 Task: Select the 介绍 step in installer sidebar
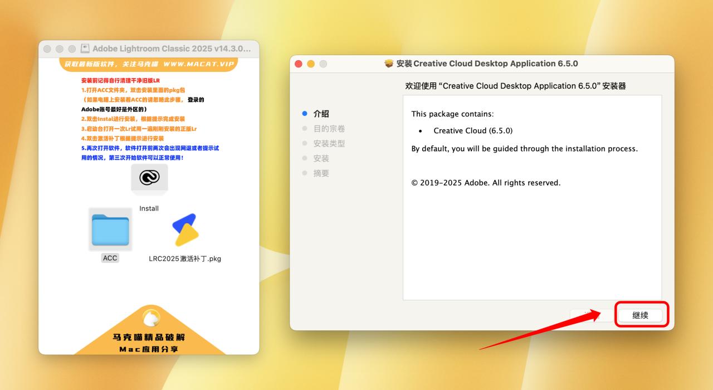[x=321, y=114]
